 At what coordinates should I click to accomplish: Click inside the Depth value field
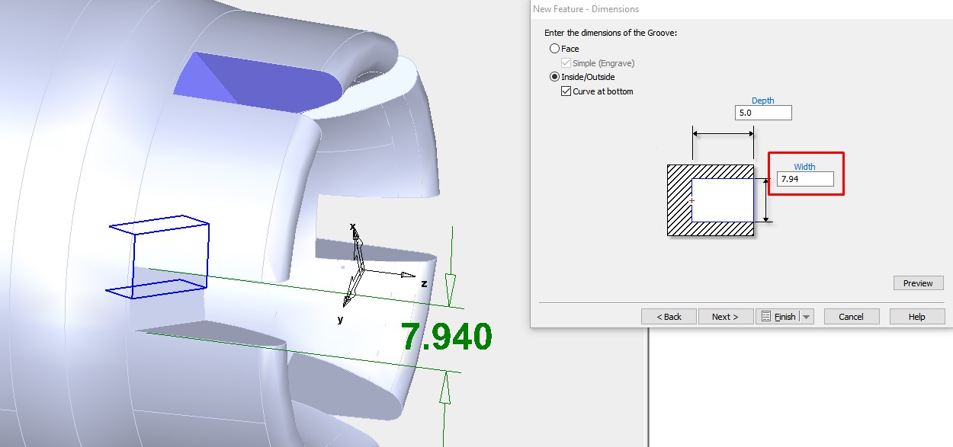click(763, 112)
